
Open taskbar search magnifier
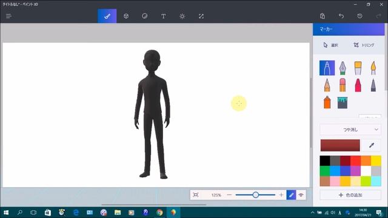tap(20, 213)
